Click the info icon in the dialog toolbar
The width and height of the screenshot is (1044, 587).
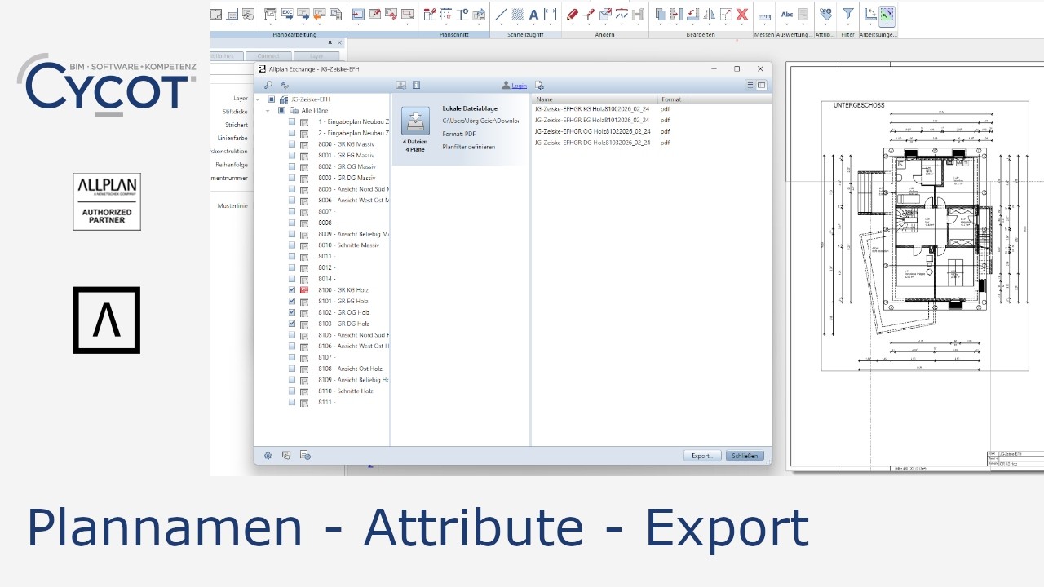[x=417, y=85]
